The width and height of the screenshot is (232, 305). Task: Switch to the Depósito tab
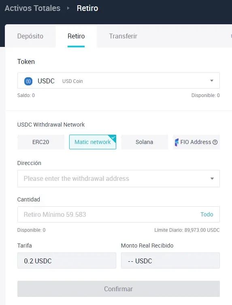[x=30, y=36]
